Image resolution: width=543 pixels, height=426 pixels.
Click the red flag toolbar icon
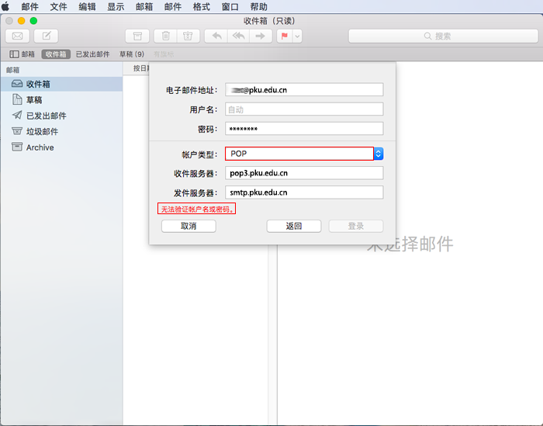pos(284,36)
